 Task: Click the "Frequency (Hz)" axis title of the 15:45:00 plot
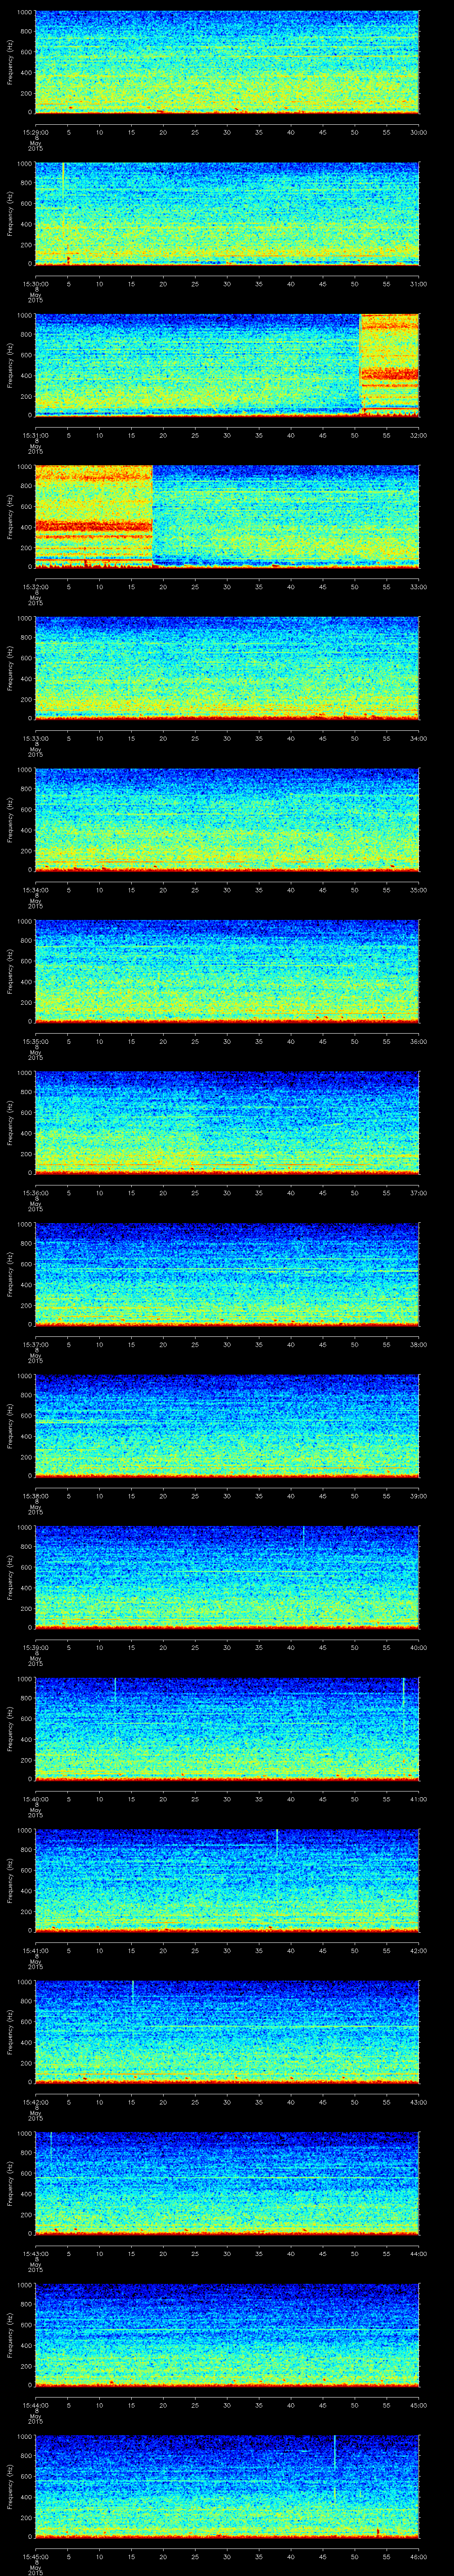tap(10, 2486)
